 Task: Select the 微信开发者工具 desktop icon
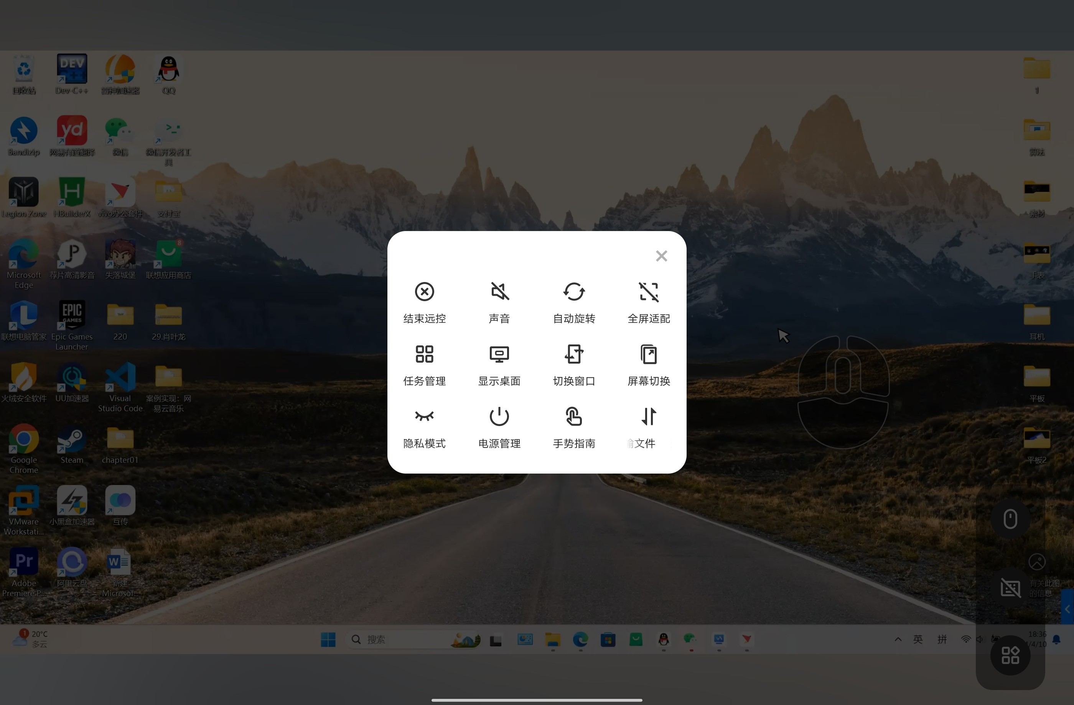168,141
